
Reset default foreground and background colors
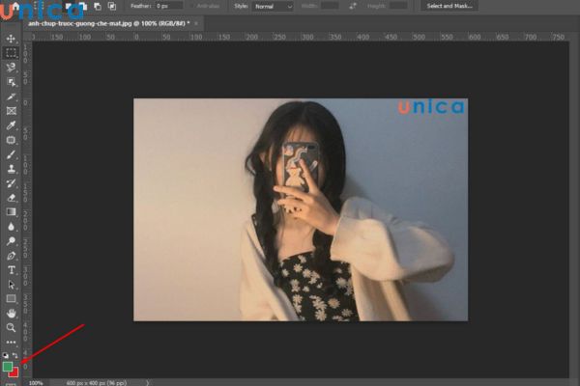5,355
